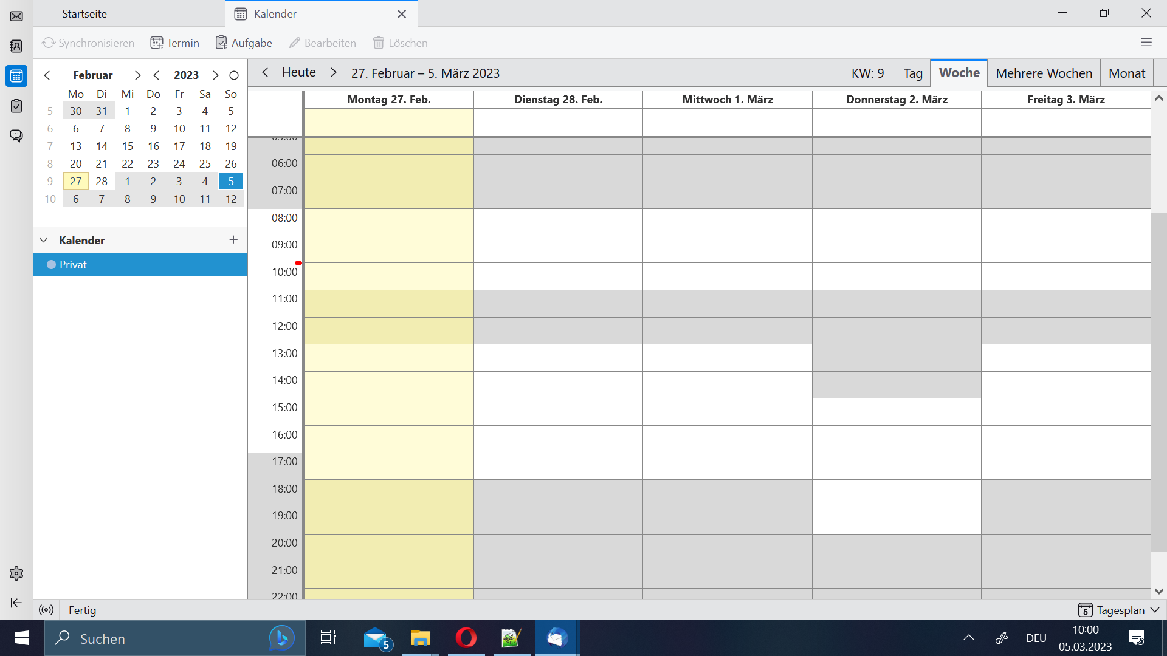Open the Address Book sidebar icon
Screen dimensions: 1167x656
[16, 46]
